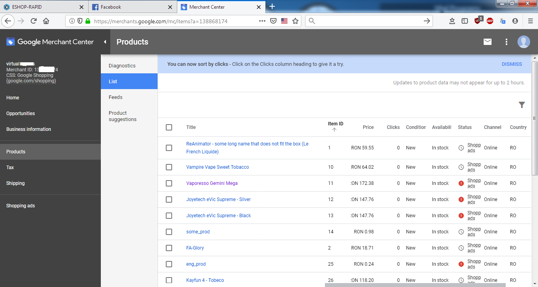
Task: Tick the Joyetech eVic Supreme - Black checkbox
Action: point(169,216)
